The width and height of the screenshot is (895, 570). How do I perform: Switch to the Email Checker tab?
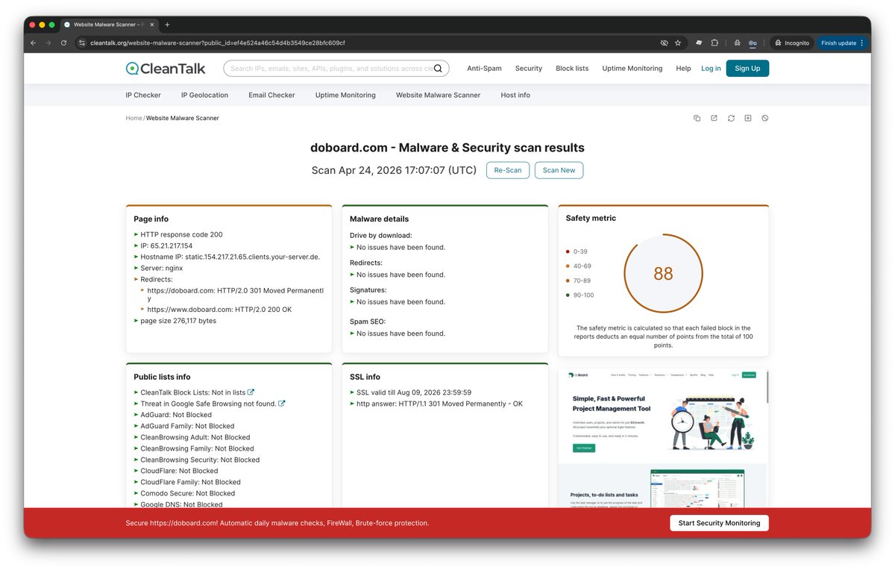coord(271,95)
